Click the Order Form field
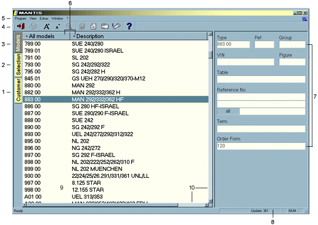Screen dimensions: 318x225 pyautogui.click(x=261, y=146)
